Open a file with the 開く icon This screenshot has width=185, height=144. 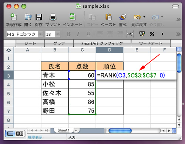28,17
